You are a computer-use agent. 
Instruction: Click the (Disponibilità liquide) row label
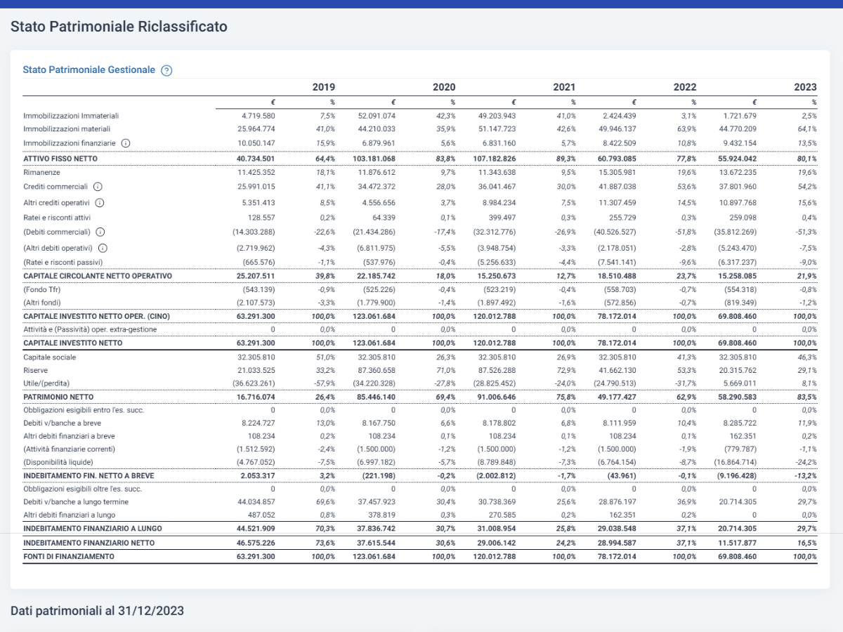58,461
